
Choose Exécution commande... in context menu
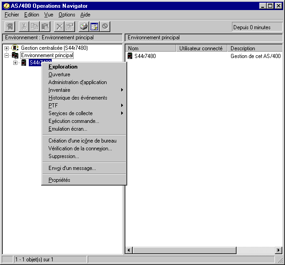pos(84,121)
